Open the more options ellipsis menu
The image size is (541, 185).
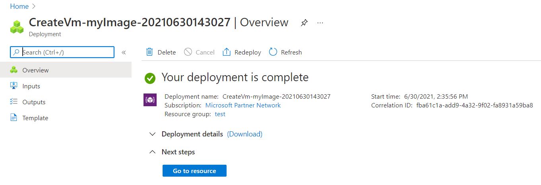point(320,23)
